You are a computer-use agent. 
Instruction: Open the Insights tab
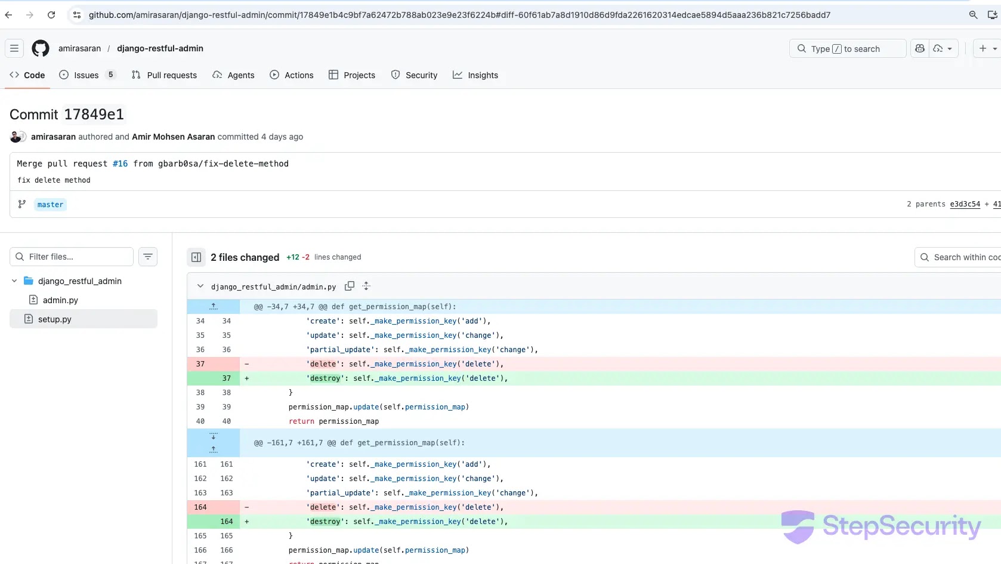[476, 75]
